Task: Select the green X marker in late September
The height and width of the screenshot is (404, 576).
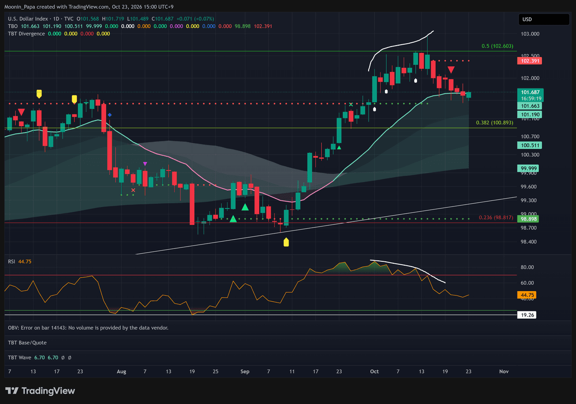Action: point(351,104)
